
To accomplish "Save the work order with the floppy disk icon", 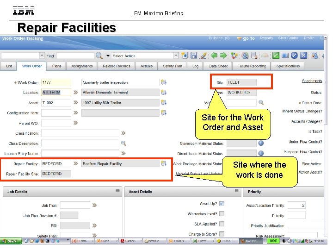I will 194,56.
